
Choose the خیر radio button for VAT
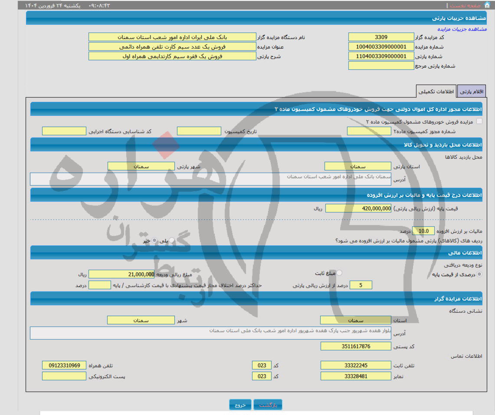coord(153,240)
